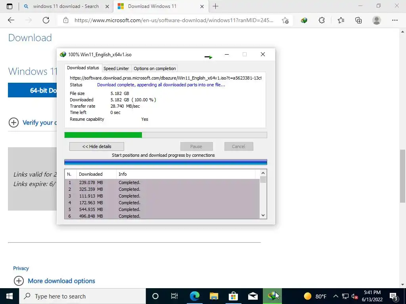Open the notification center icon
Viewport: 406px width, 304px height.
click(x=394, y=296)
